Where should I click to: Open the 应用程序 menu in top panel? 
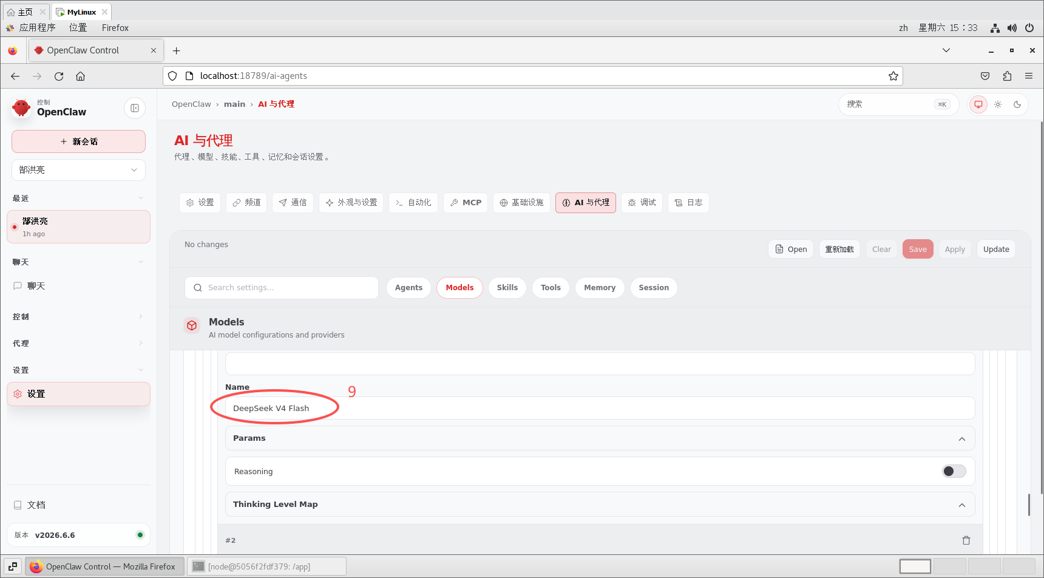coord(37,28)
